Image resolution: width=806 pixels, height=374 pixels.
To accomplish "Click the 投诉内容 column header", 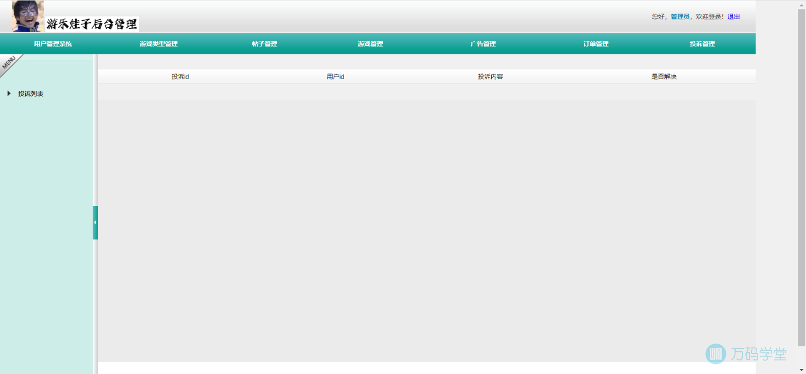I will pos(490,77).
